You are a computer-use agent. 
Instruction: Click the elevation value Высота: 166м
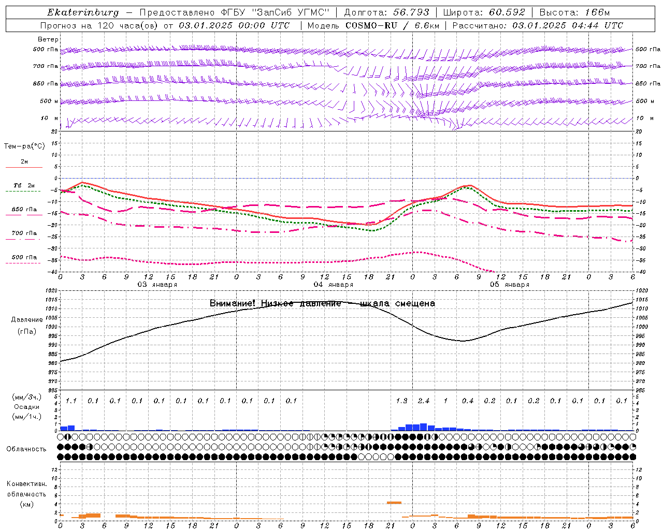tap(574, 12)
